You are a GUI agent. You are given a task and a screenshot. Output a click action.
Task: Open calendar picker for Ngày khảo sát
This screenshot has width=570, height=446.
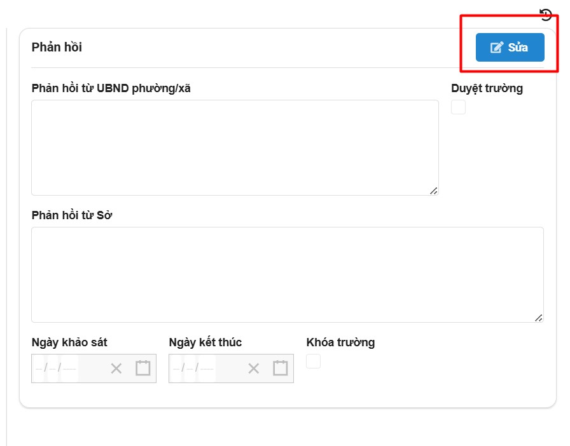tap(143, 368)
